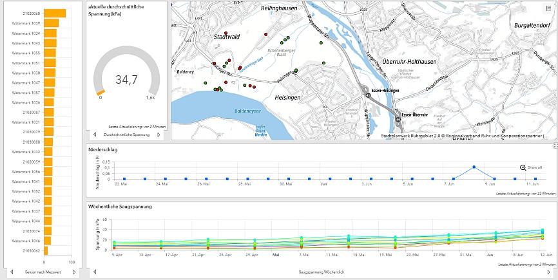Viewport: 558px width, 280px height.
Task: Select the Watermark 1041 bar
Action: pos(48,182)
